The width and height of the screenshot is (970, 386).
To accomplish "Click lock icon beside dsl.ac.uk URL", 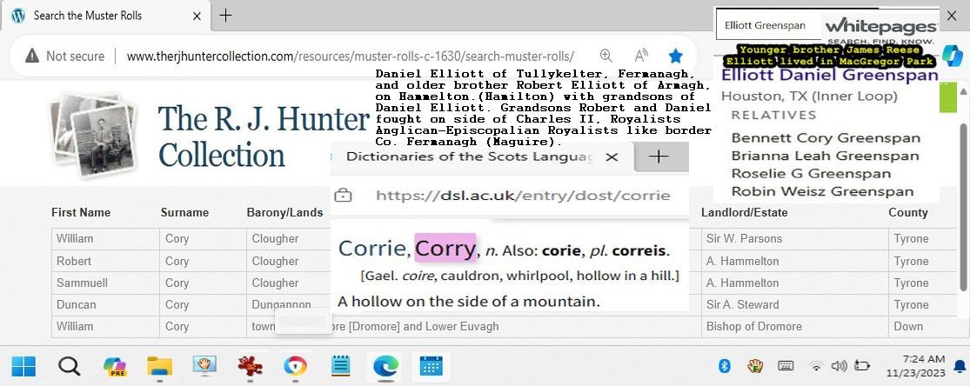I will click(343, 196).
